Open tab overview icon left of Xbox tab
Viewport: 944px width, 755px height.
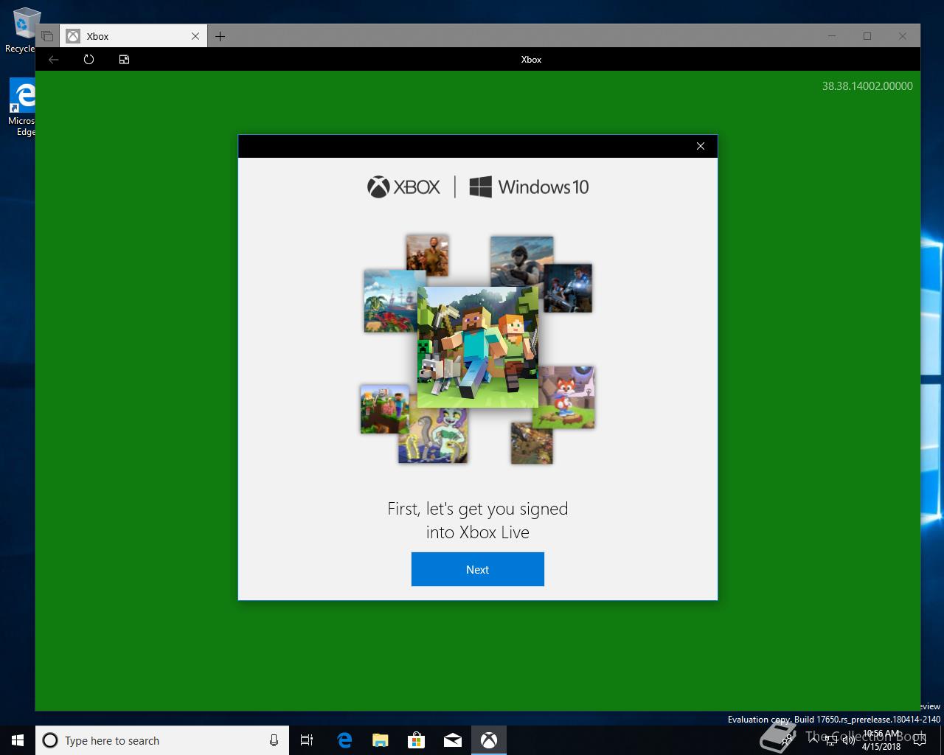click(47, 36)
